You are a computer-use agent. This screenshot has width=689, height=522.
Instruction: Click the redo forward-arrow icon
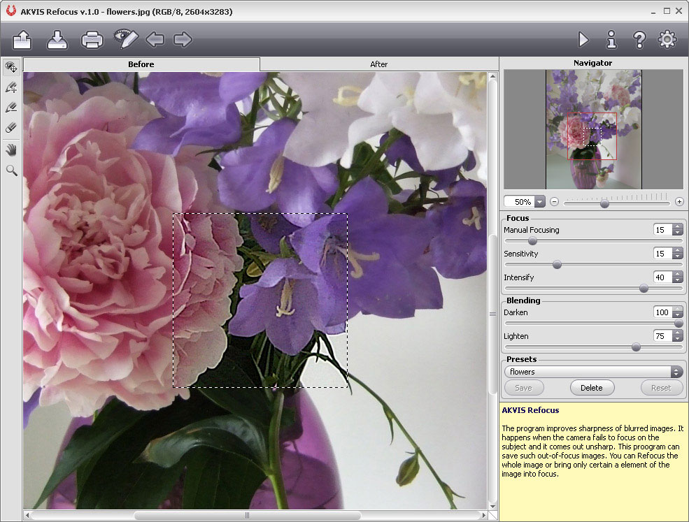tap(183, 40)
